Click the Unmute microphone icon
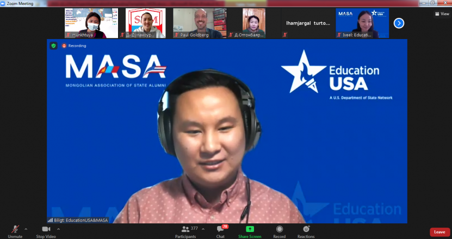This screenshot has width=452, height=239. [x=15, y=229]
